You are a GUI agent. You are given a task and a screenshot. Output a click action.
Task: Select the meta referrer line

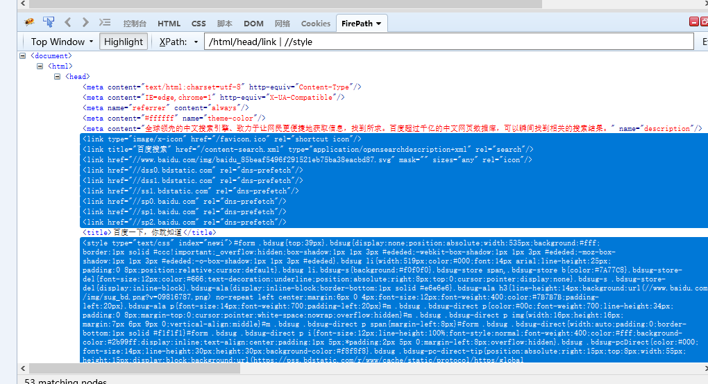(166, 107)
